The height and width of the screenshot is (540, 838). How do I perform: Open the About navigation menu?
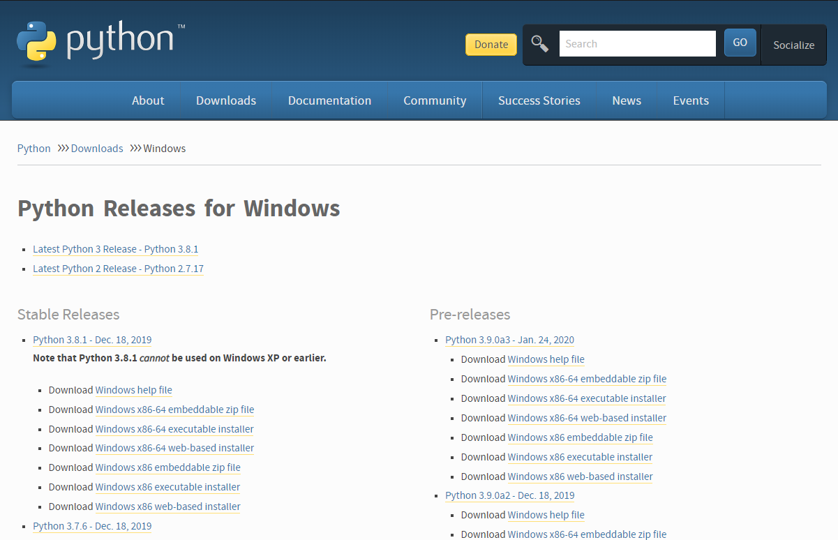pos(148,100)
